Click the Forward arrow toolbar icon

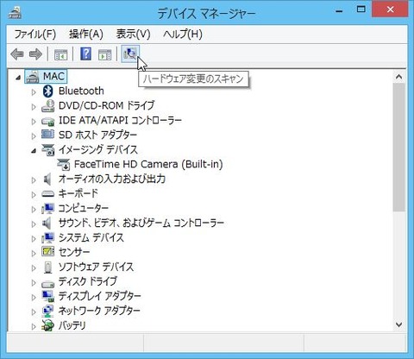pyautogui.click(x=35, y=54)
